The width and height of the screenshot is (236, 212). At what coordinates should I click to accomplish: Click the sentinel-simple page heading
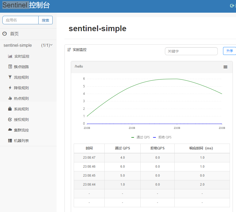97,29
